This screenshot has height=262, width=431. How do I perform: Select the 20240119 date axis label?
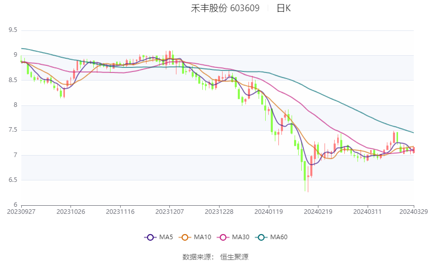[269, 212]
